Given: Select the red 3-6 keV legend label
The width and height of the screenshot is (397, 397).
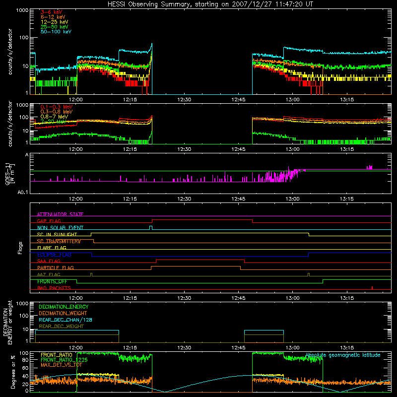Looking at the screenshot, I should [51, 12].
